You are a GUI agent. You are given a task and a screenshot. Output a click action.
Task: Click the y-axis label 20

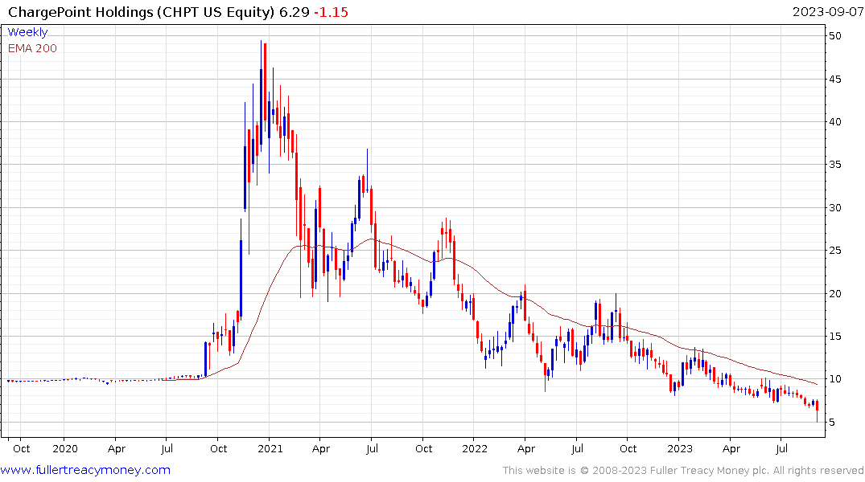click(835, 293)
